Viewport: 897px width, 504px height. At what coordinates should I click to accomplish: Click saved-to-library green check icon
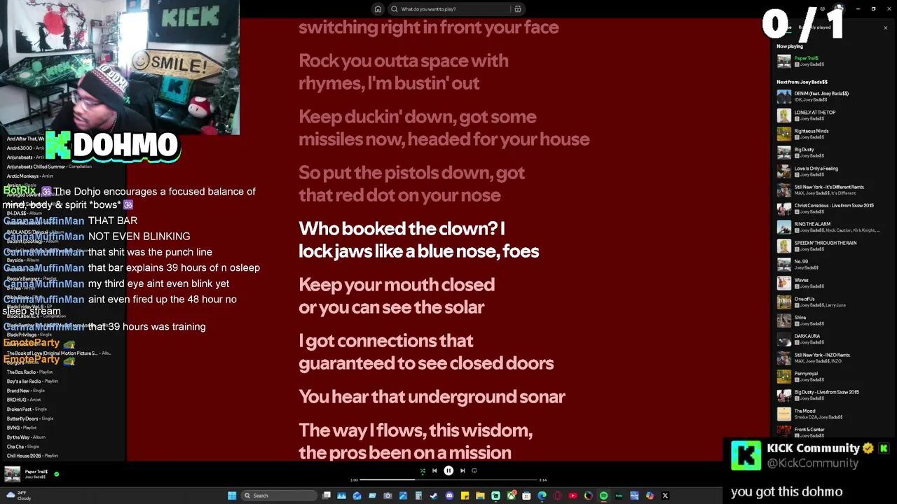pos(57,474)
